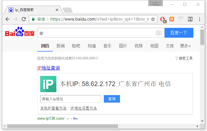Switch to the 图片 tab

point(123,46)
